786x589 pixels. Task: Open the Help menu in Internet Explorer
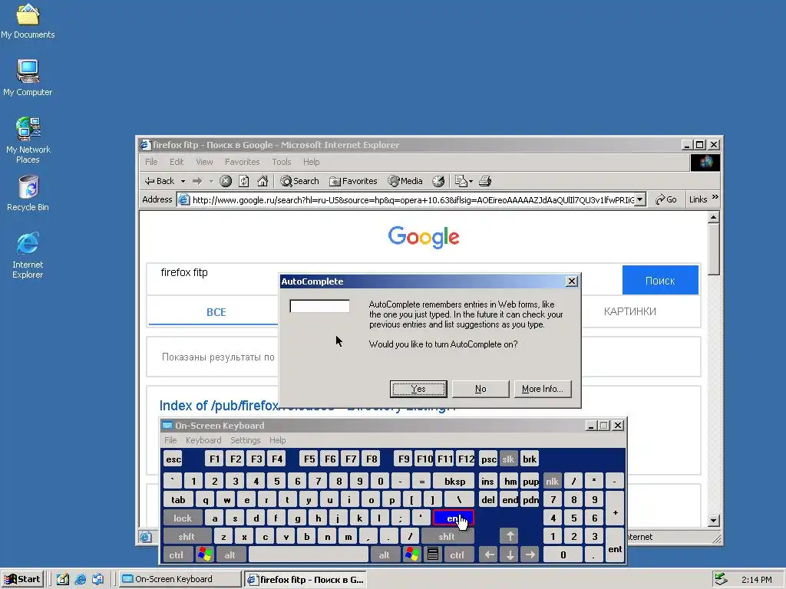click(x=311, y=162)
